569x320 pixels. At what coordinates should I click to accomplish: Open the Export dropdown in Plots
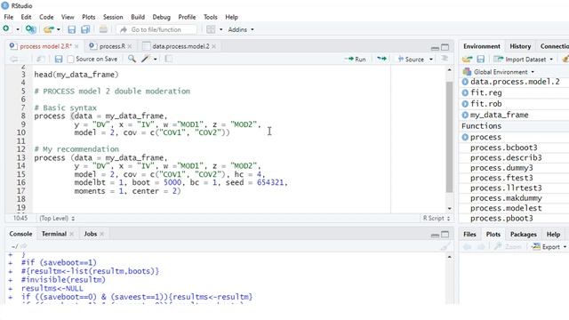pyautogui.click(x=549, y=247)
